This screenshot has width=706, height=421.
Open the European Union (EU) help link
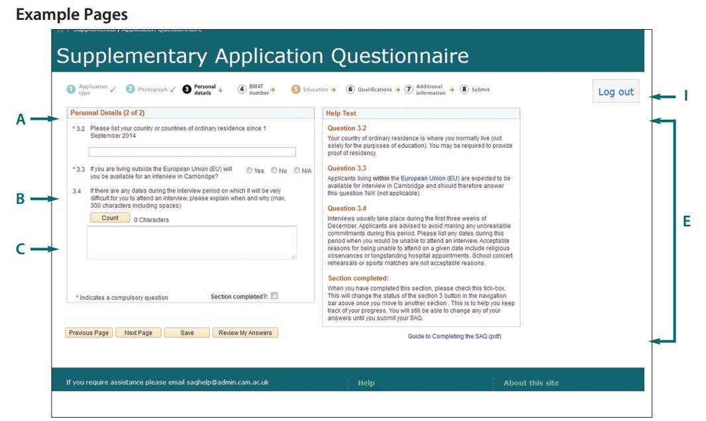pos(429,178)
